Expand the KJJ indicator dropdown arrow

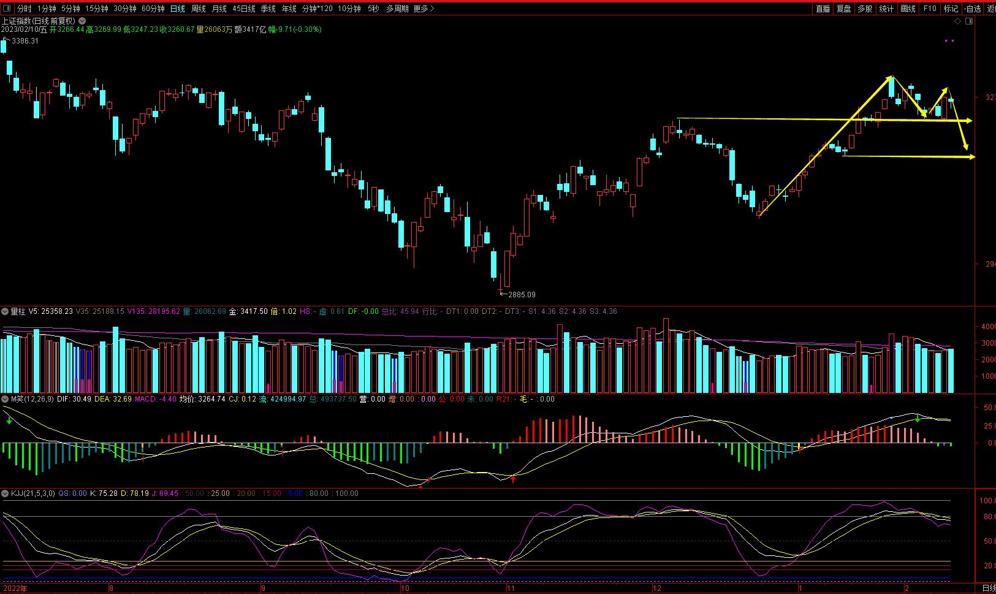[5, 493]
